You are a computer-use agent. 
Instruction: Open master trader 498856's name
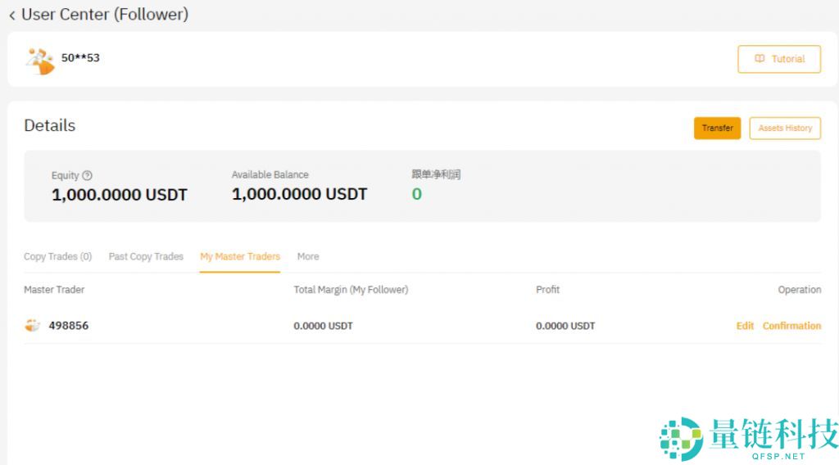(69, 326)
